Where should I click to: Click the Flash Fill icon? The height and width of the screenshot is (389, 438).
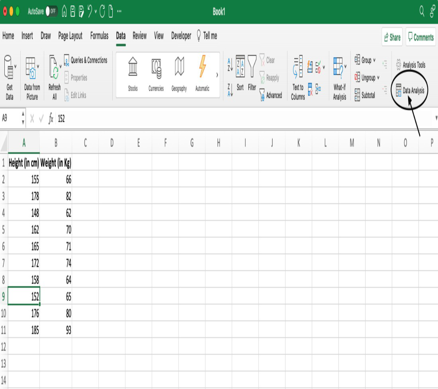(310, 67)
